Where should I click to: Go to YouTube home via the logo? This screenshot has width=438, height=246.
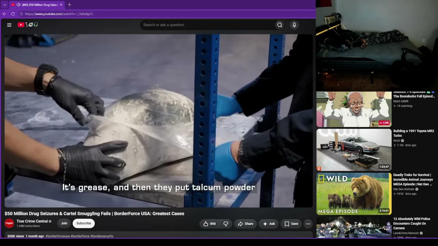click(x=28, y=25)
